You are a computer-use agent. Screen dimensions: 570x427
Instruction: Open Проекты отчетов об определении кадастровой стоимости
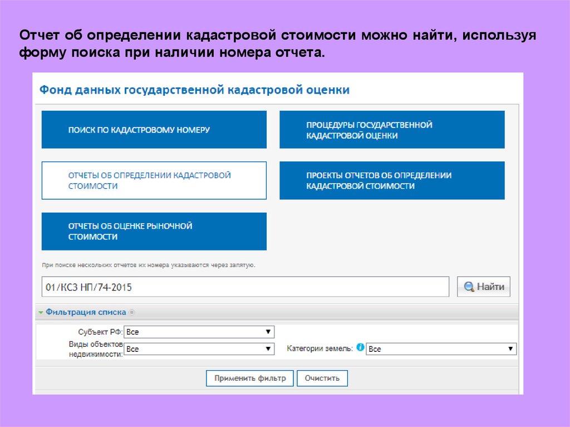point(392,181)
